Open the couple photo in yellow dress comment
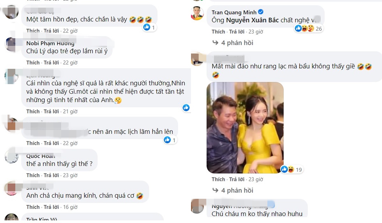This screenshot has width=382, height=223. point(245,128)
